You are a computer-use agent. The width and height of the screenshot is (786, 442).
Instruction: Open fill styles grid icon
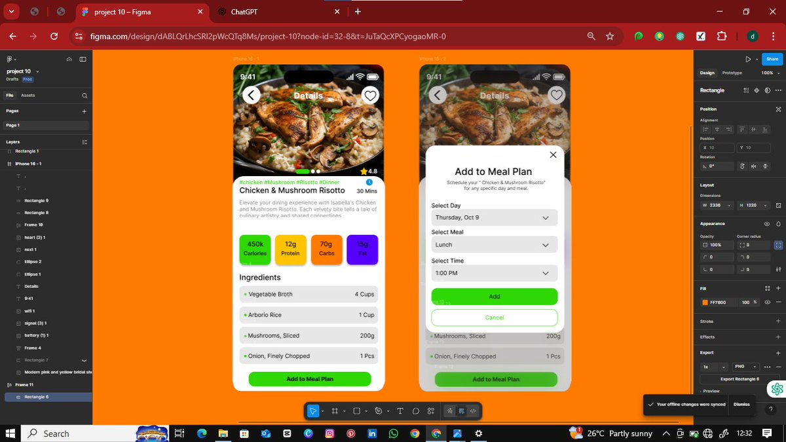coord(768,288)
